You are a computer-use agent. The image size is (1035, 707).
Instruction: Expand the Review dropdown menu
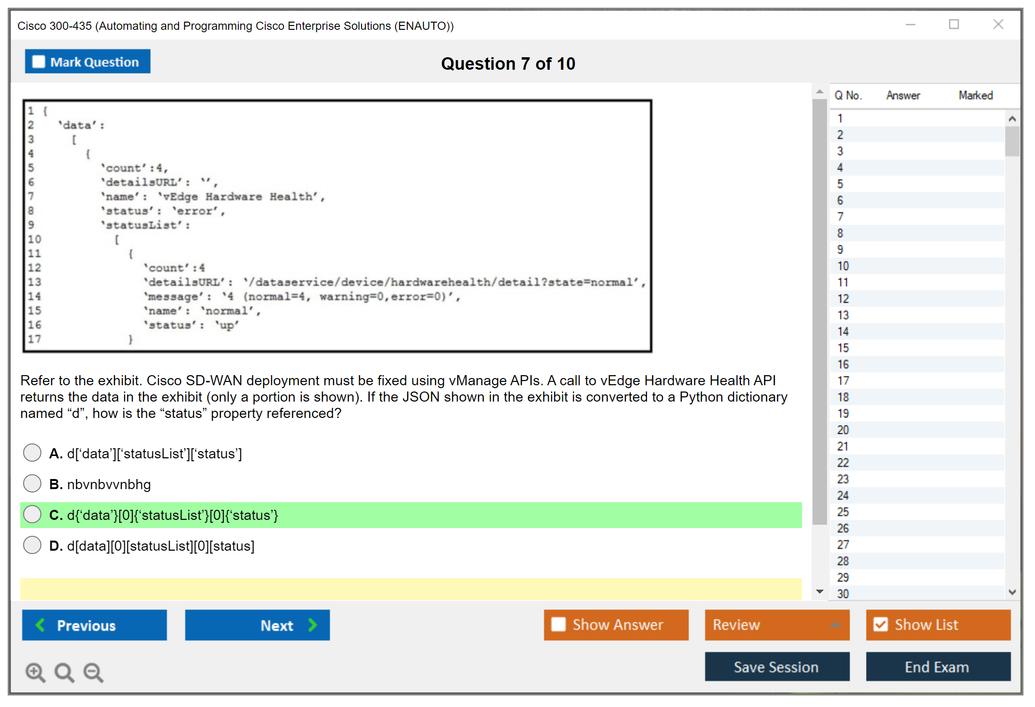click(x=835, y=625)
